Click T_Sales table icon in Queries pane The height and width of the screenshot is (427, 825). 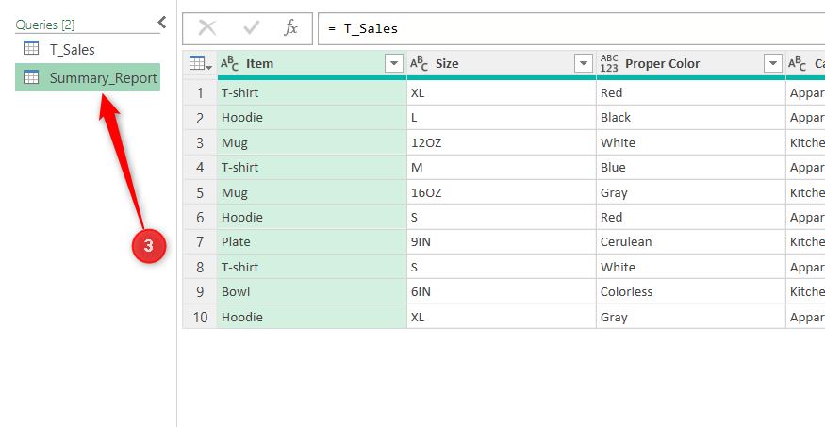click(31, 49)
